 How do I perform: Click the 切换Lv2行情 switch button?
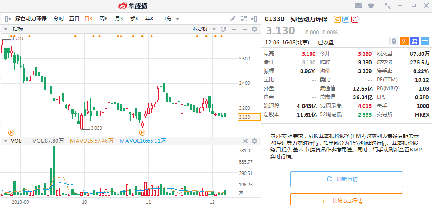[347, 201]
